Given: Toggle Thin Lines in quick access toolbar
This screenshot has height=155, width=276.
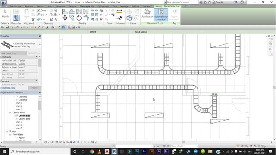Looking at the screenshot, I should coord(63,27).
